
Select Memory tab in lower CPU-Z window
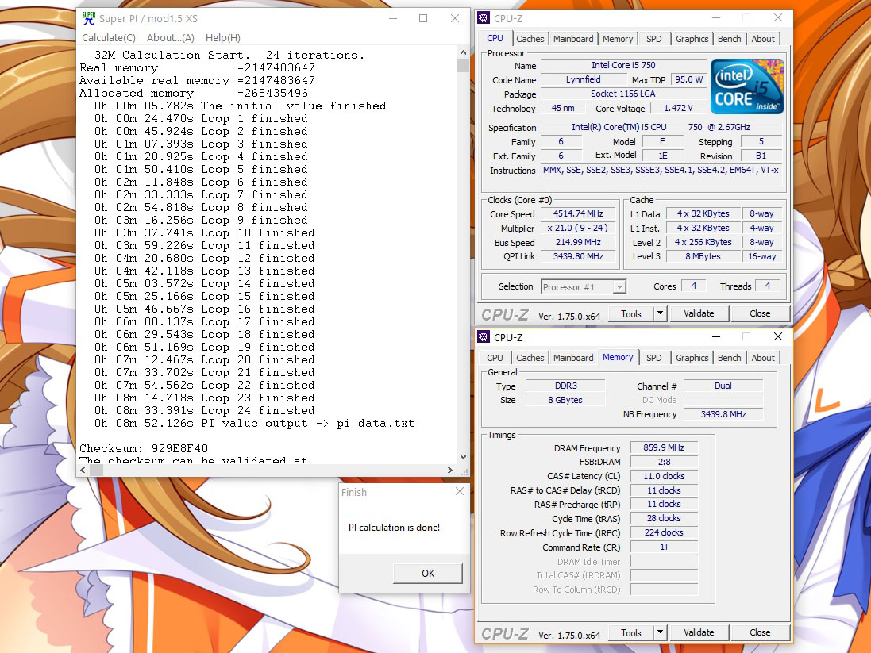tap(618, 358)
